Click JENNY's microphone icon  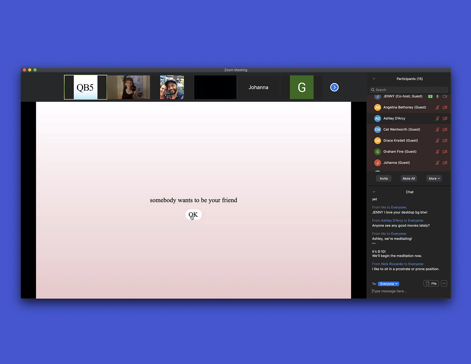[437, 96]
